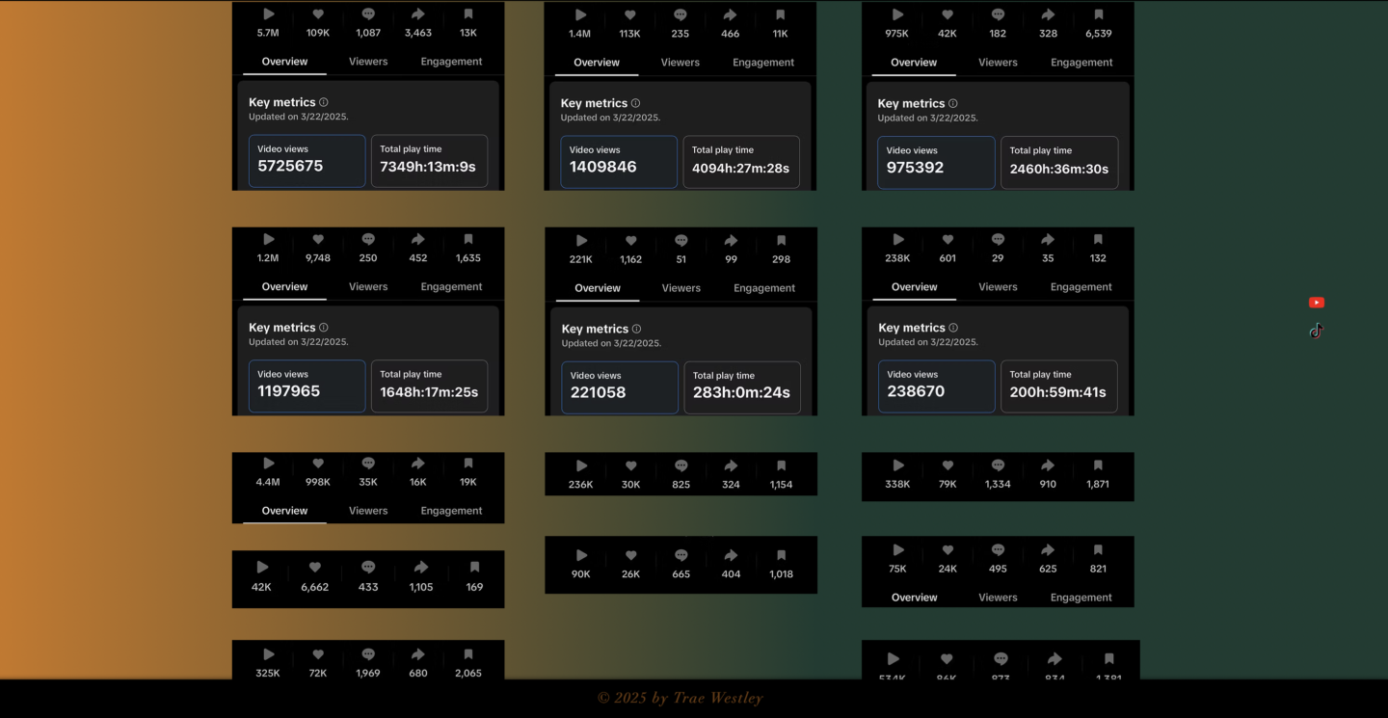Viewport: 1388px width, 718px height.
Task: Click the play icon showing 238K views
Action: tap(897, 240)
